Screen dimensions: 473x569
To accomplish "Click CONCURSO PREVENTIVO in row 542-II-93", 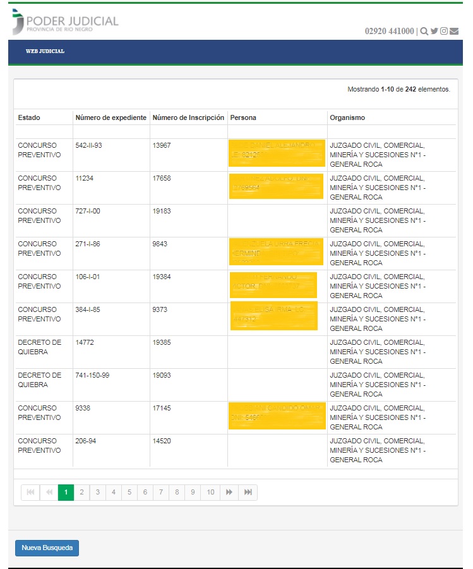I will (39, 150).
